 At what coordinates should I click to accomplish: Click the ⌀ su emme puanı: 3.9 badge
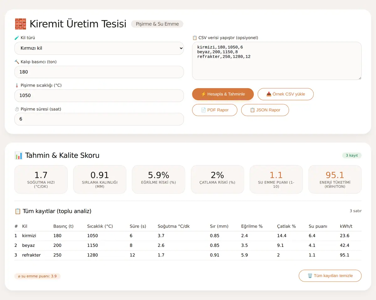click(x=37, y=276)
